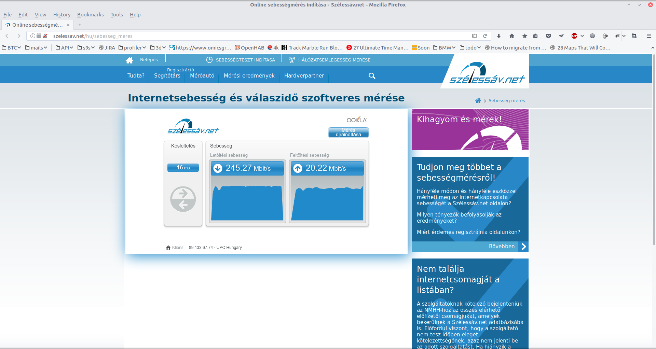Save page to Pocket icon

click(x=548, y=36)
